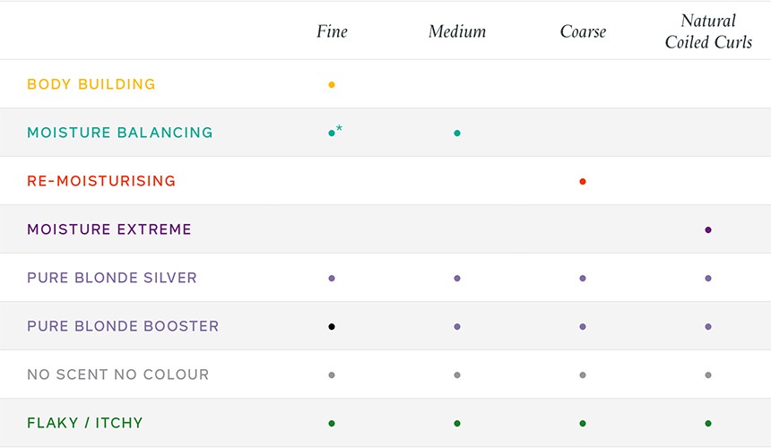Image resolution: width=771 pixels, height=448 pixels.
Task: Open the FLAKY / ITCHY row label
Action: pyautogui.click(x=85, y=423)
